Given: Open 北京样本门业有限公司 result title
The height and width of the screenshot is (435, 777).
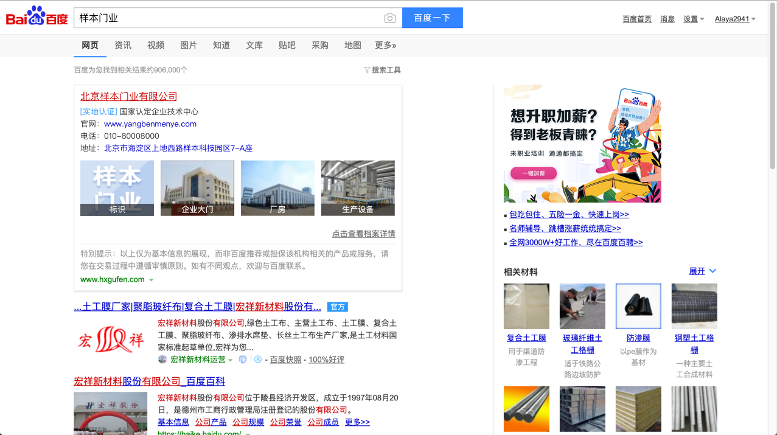Looking at the screenshot, I should click(129, 96).
